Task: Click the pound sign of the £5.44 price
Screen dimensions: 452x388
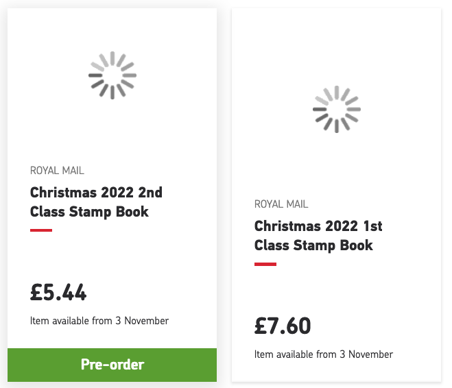Action: pos(37,293)
